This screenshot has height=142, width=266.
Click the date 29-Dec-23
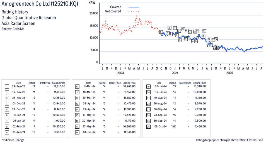pos(18,109)
